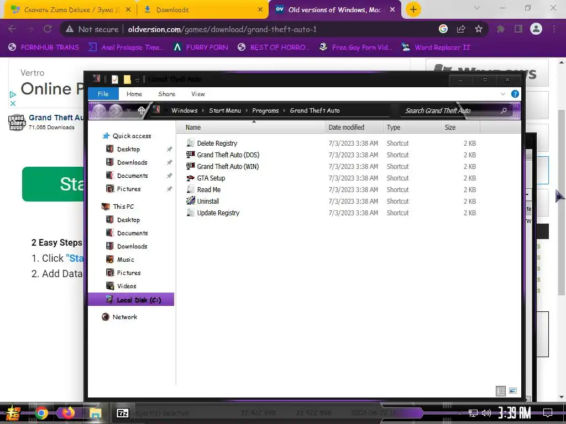
Task: Open the Windows Start button
Action: coord(13,414)
